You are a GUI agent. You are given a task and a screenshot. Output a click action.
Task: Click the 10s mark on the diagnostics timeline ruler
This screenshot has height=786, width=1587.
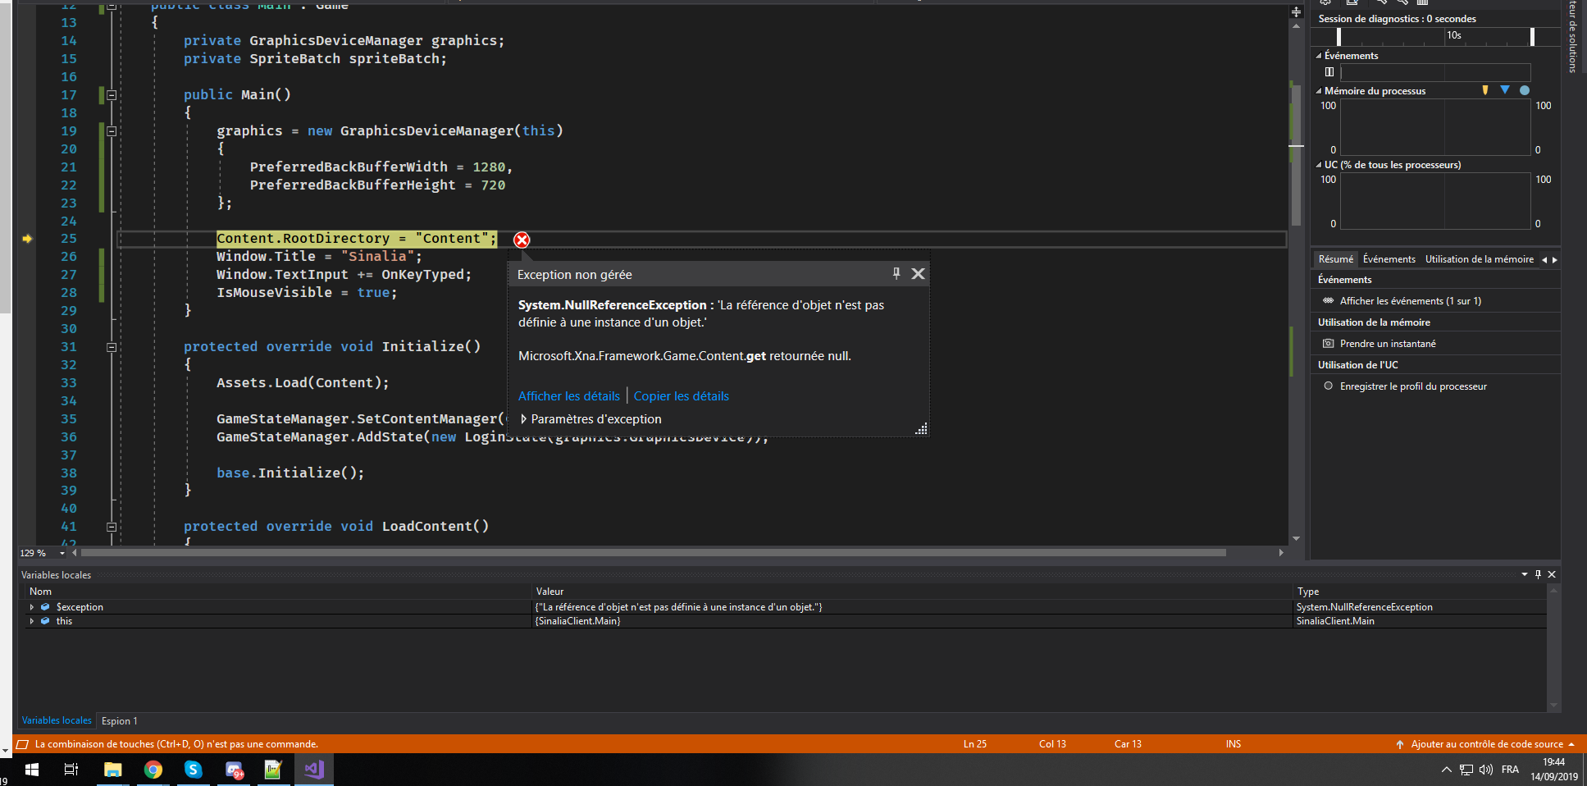coord(1454,34)
